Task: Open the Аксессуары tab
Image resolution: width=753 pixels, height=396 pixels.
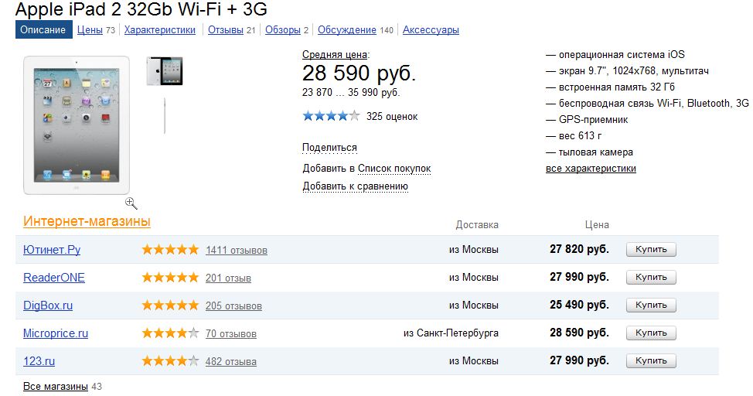Action: [431, 30]
